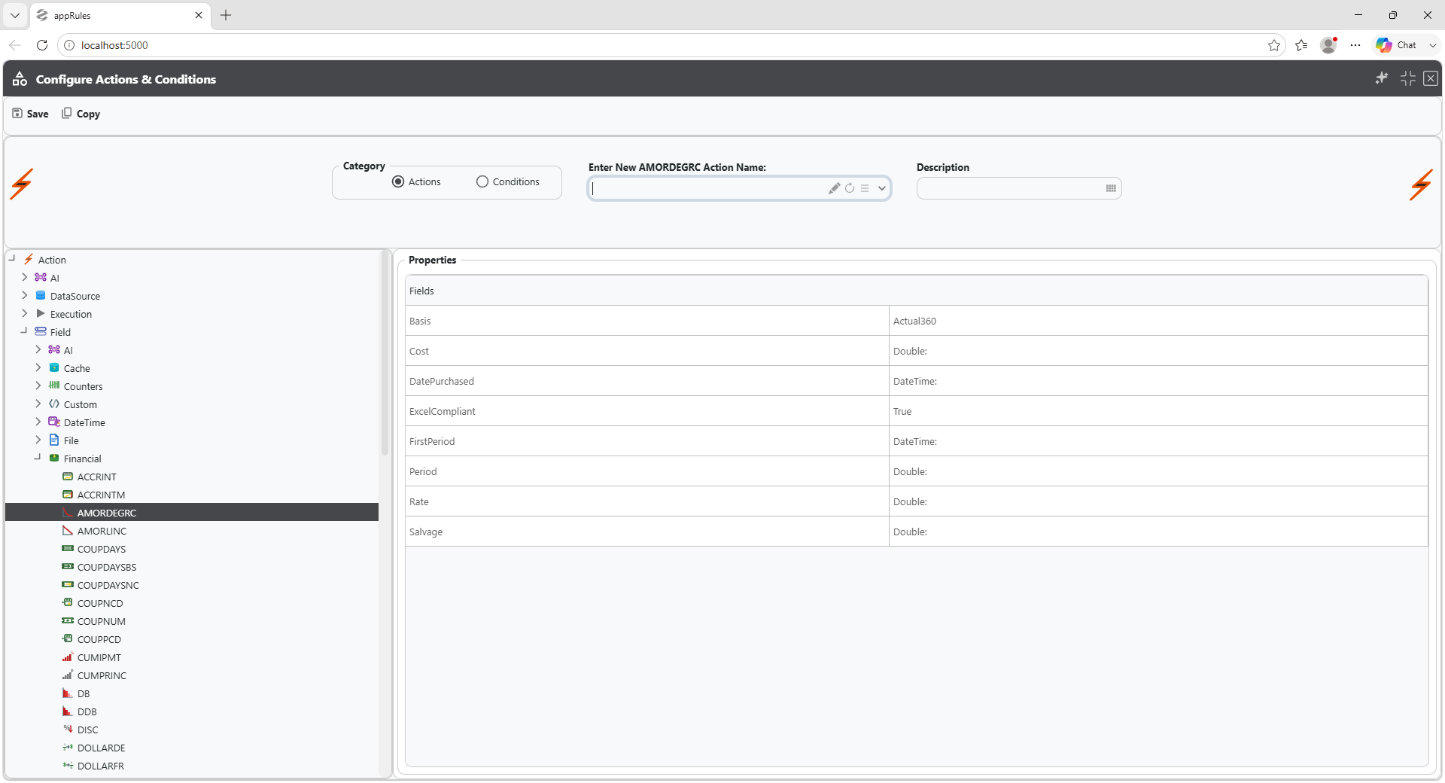Select the Conditions radio button
Viewport: 1445px width, 783px height.
coord(482,182)
